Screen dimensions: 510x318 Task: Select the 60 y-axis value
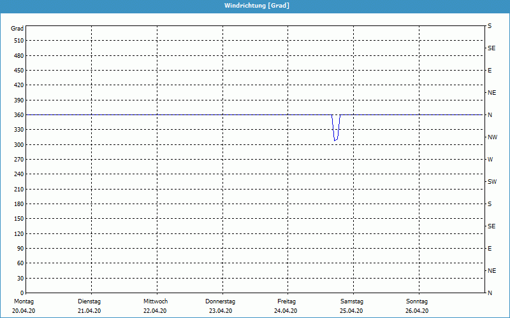(20, 263)
